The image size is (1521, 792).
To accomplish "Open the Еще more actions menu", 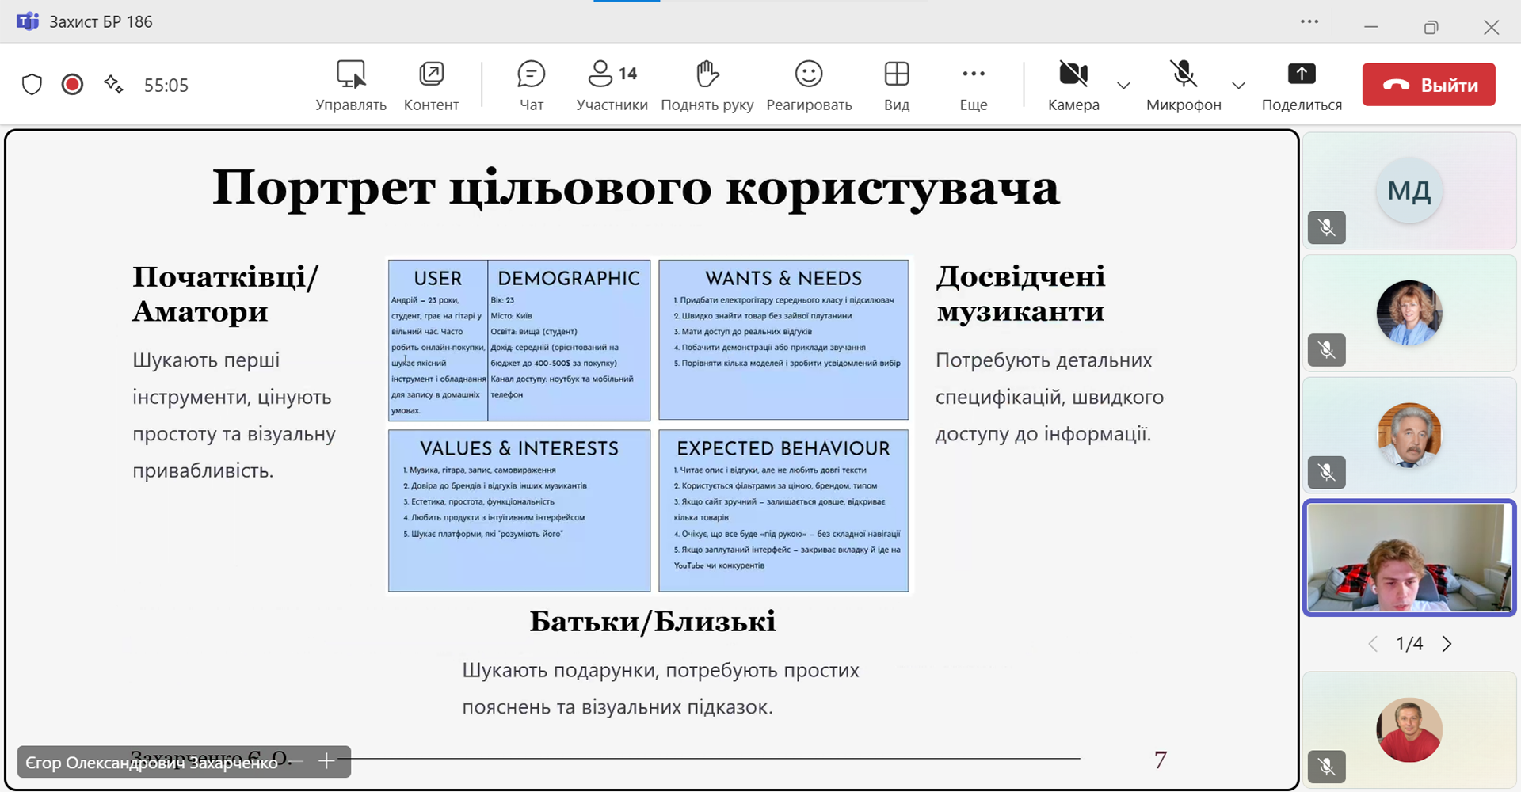I will point(973,85).
